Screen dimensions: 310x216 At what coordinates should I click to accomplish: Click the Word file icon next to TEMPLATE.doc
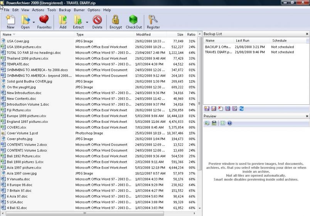point(3,64)
